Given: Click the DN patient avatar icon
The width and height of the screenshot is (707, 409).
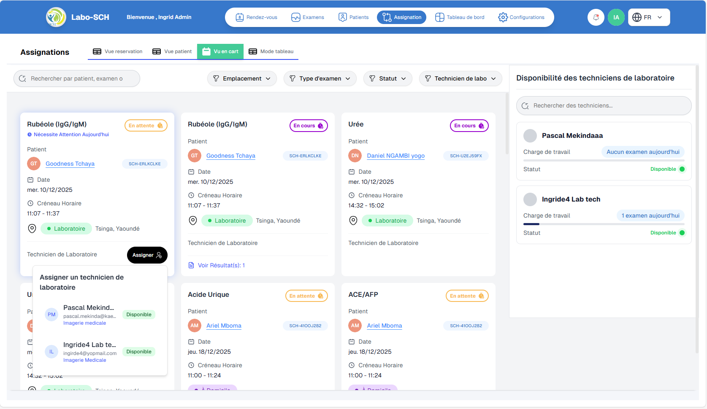Looking at the screenshot, I should click(355, 156).
